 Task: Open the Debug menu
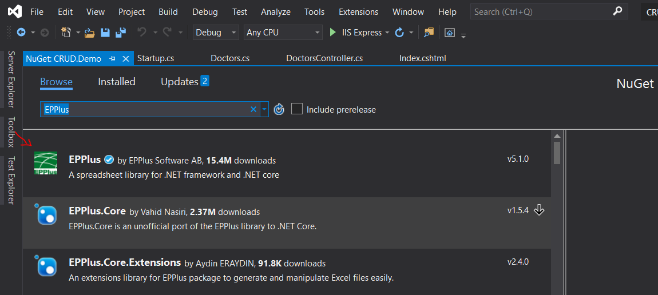click(x=205, y=12)
